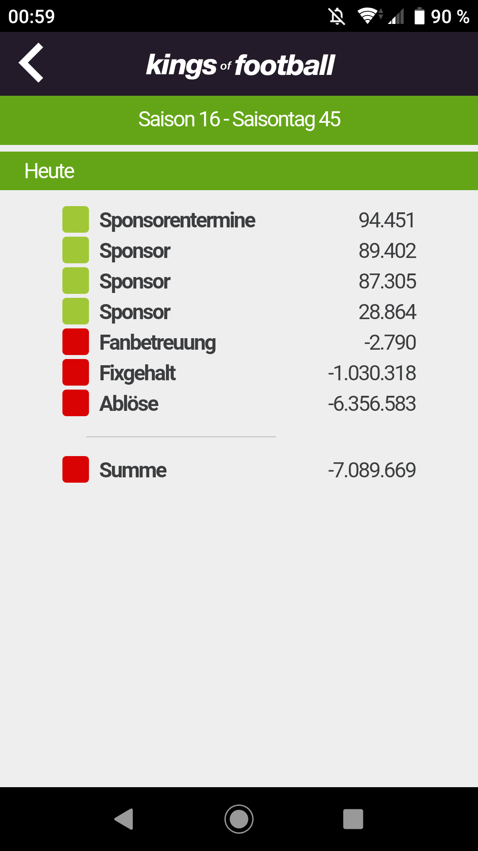The width and height of the screenshot is (478, 851).
Task: Tap the kings of football logo
Action: coord(240,66)
